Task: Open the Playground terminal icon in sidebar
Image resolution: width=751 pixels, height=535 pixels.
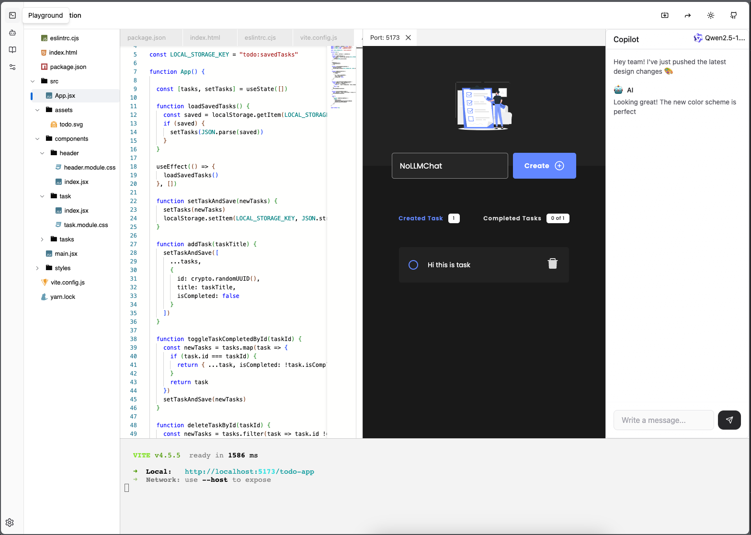Action: tap(12, 15)
